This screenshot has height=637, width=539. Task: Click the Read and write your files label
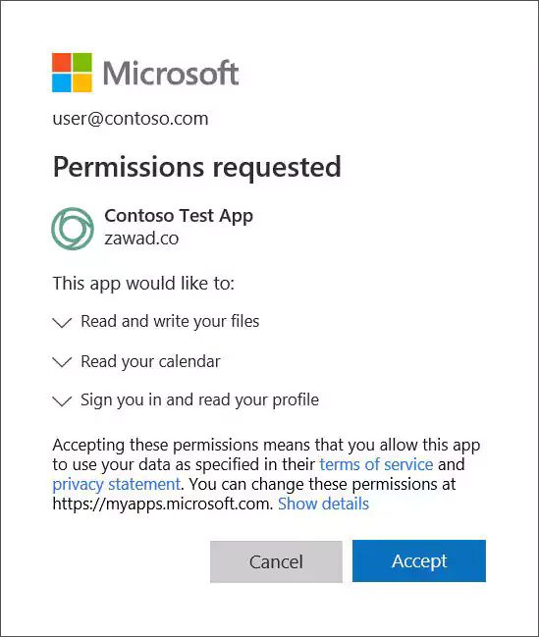pos(170,321)
